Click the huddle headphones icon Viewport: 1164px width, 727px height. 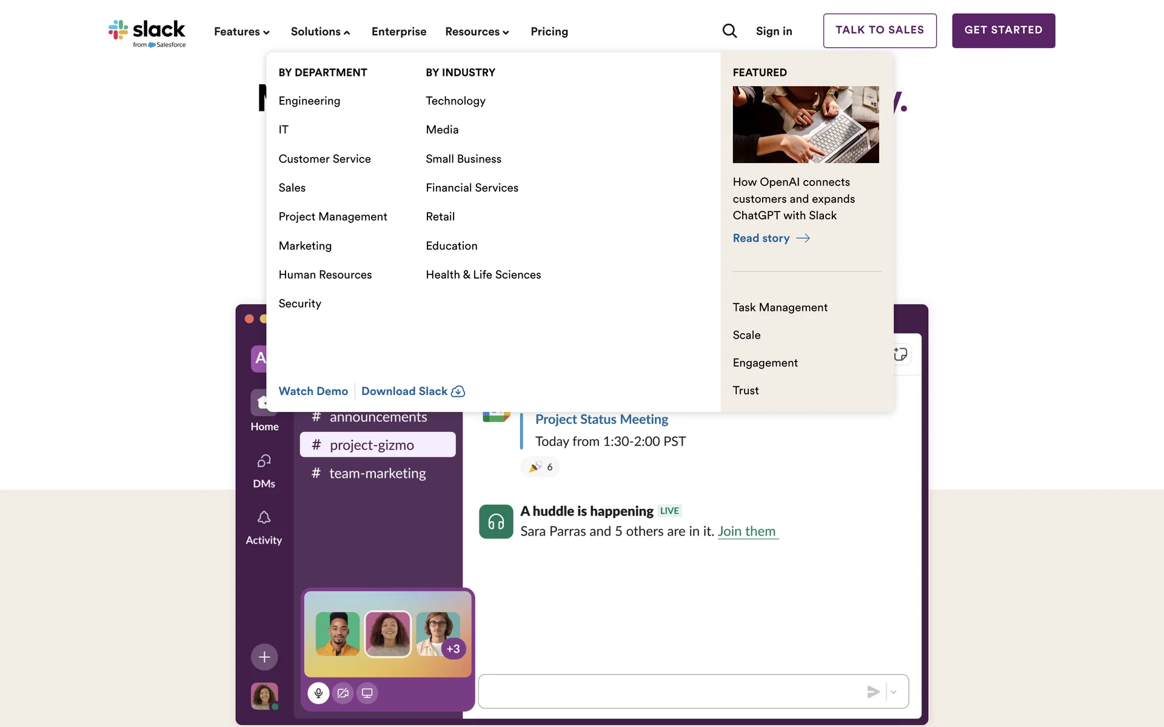pyautogui.click(x=496, y=521)
